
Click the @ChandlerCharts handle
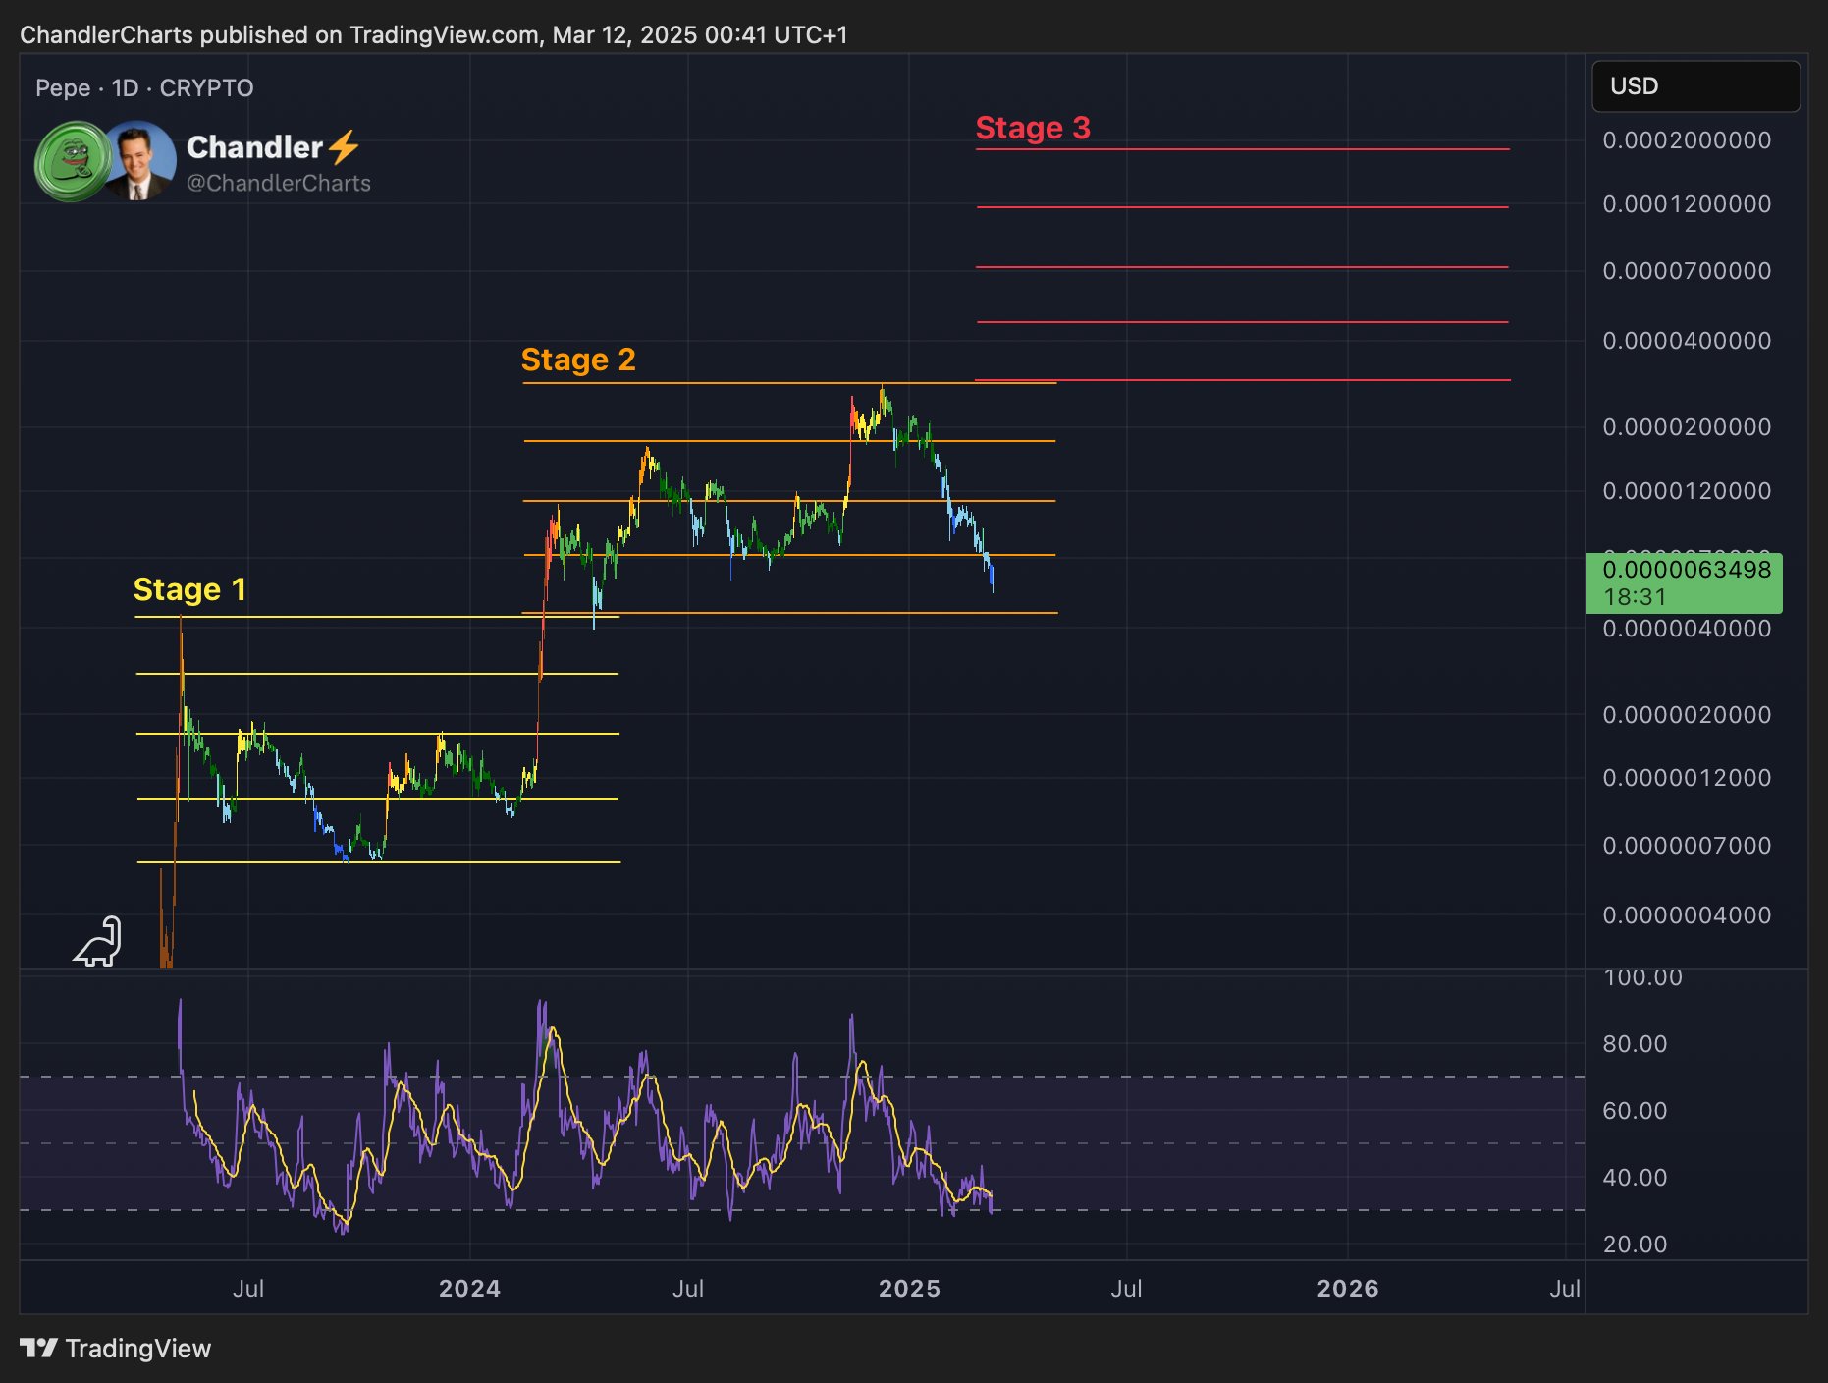tap(279, 184)
